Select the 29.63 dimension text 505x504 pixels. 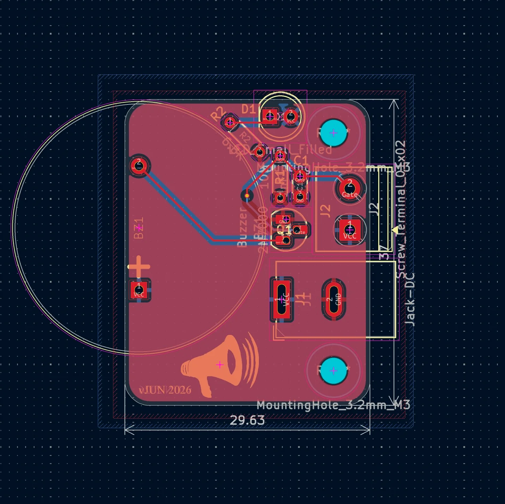[247, 420]
